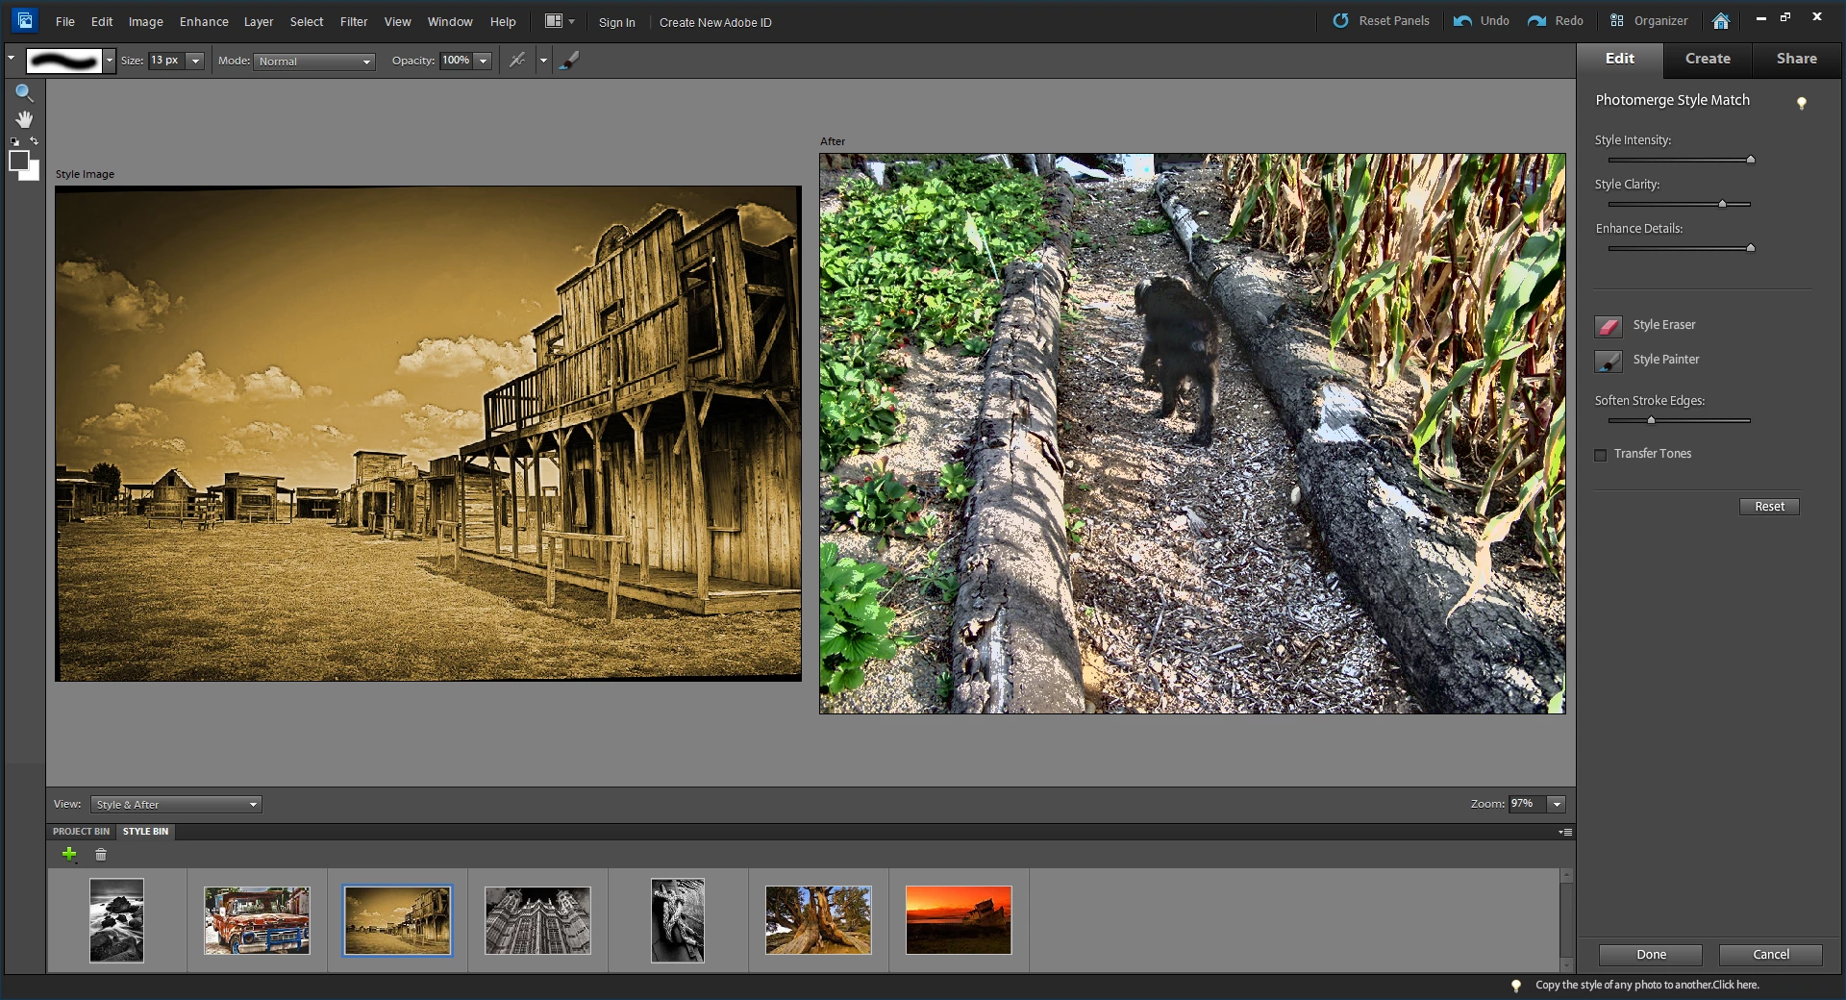The height and width of the screenshot is (1000, 1846).
Task: Adjust the Style Clarity slider handle
Action: coord(1722,204)
